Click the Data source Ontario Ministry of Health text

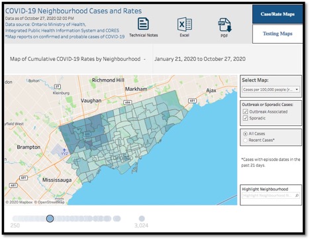(46, 25)
